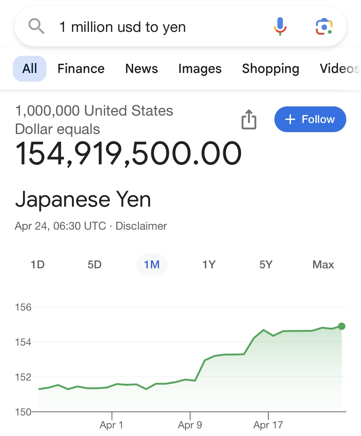This screenshot has width=361, height=436.
Task: Tap the latest green chart data point
Action: pyautogui.click(x=342, y=326)
